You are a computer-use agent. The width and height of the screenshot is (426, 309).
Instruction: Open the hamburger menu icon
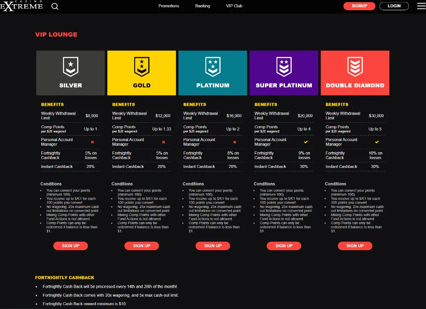coord(421,6)
